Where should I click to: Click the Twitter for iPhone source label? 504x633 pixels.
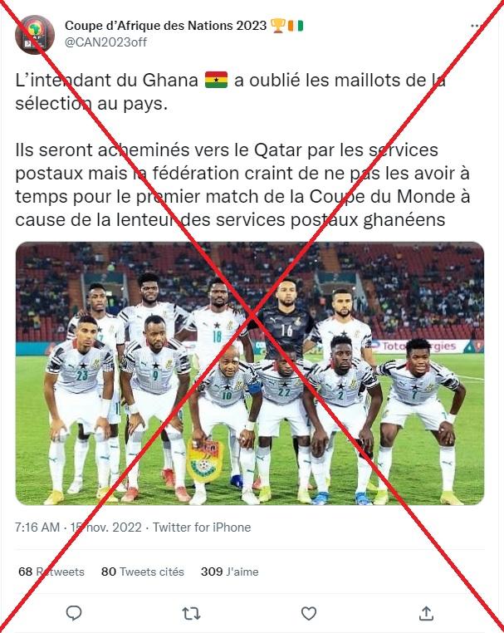202,527
